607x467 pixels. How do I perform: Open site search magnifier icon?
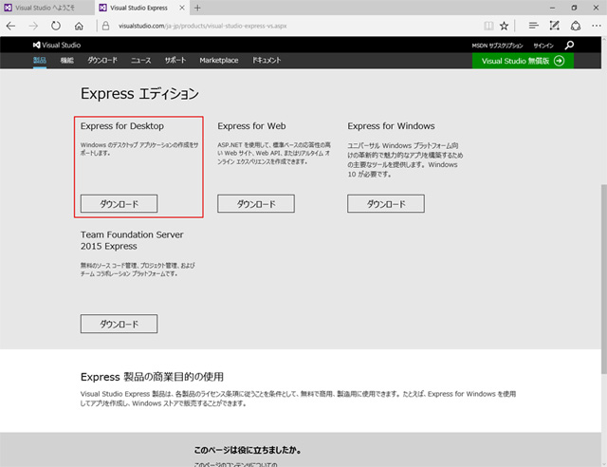(569, 46)
